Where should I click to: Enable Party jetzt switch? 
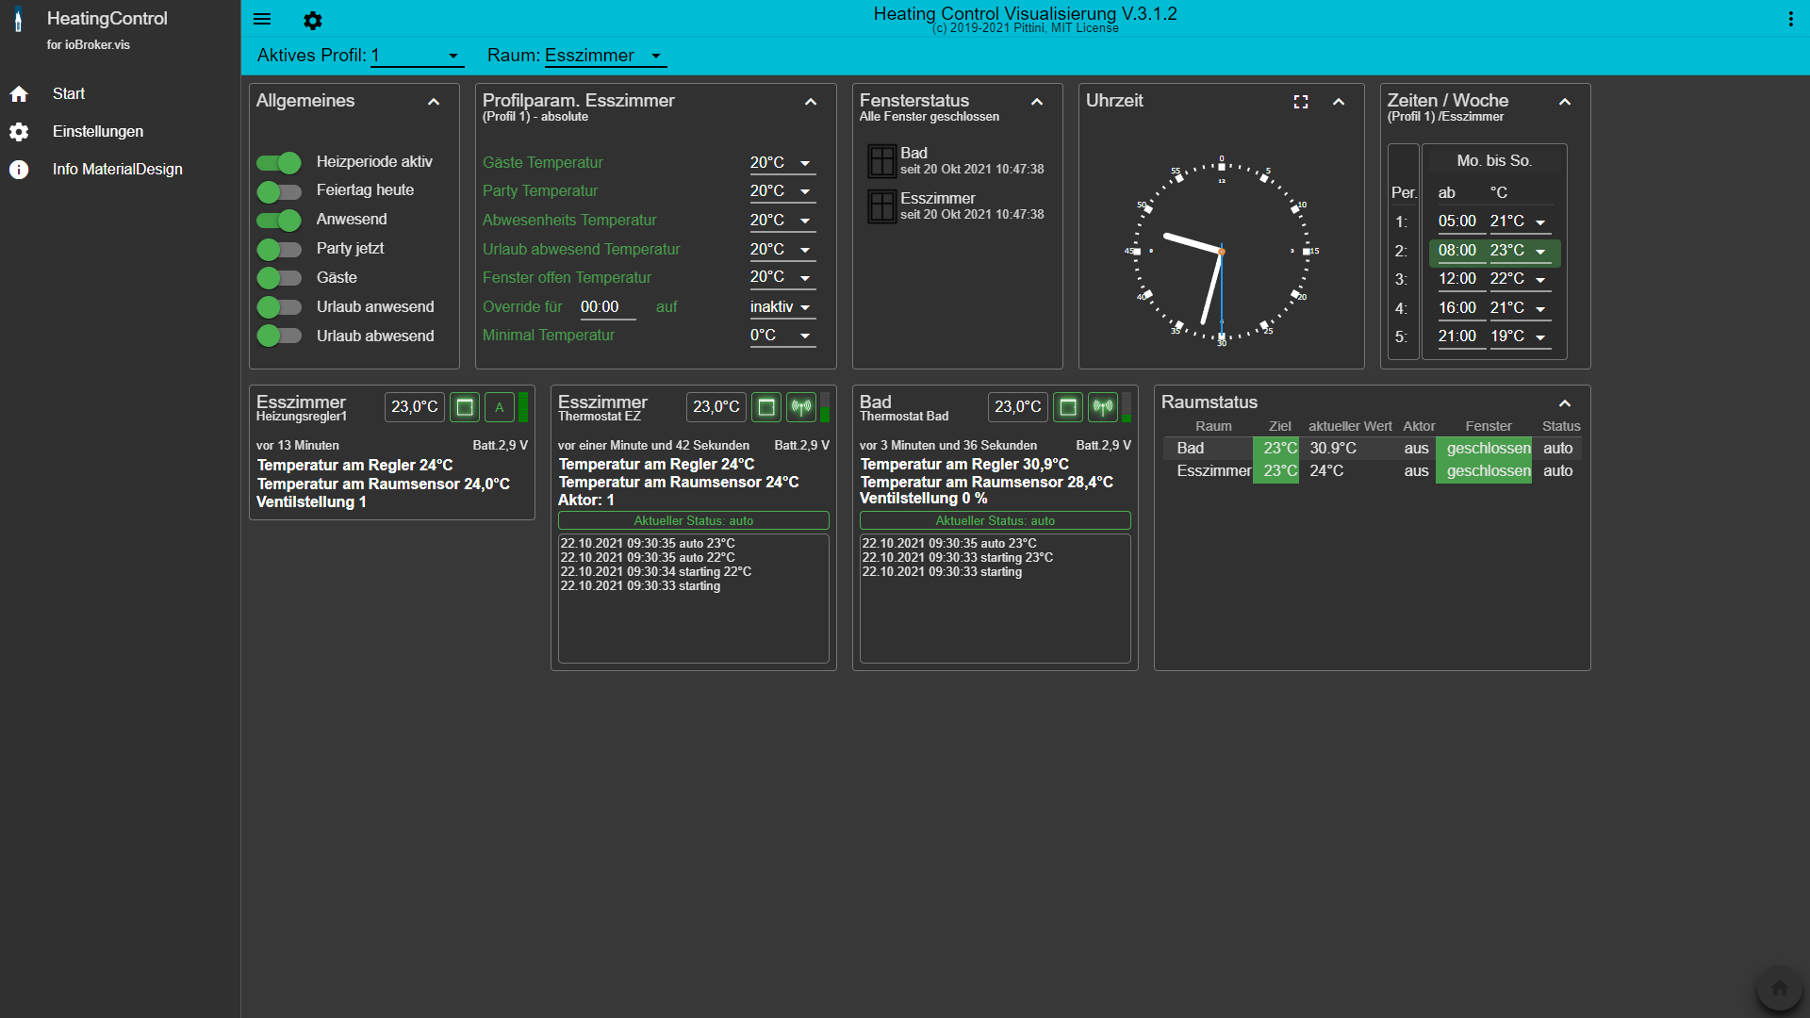coord(279,250)
